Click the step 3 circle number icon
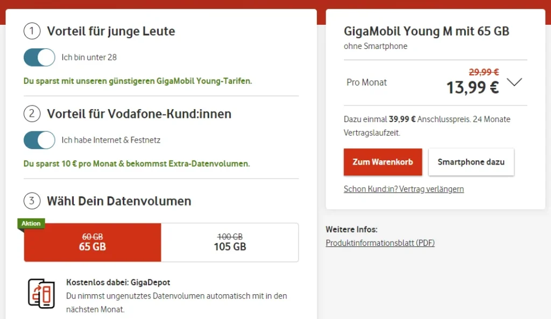551x319 pixels. 32,201
